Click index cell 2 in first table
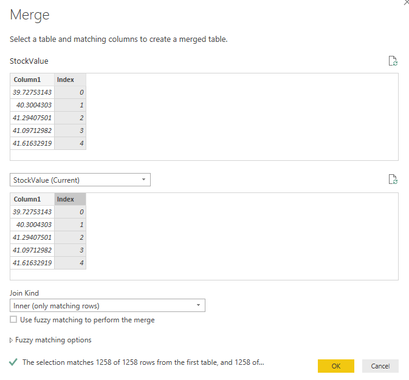The image size is (409, 380). coord(70,118)
